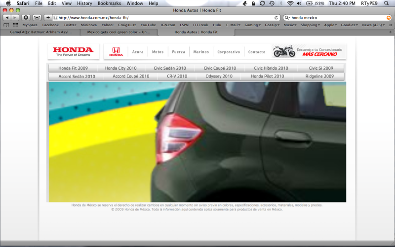
Task: Click the HONDA The Power of Dreams logo
Action: coord(73,51)
